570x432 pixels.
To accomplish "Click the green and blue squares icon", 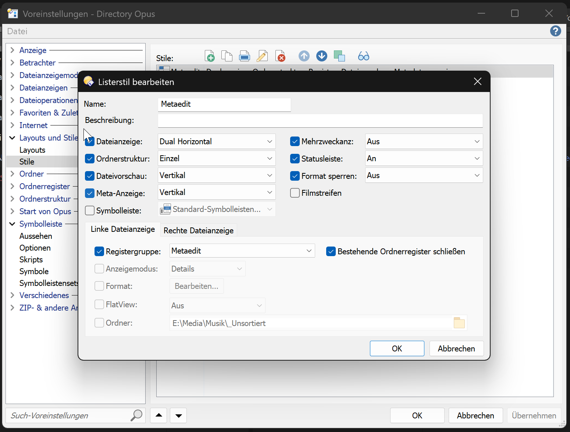I will [339, 56].
